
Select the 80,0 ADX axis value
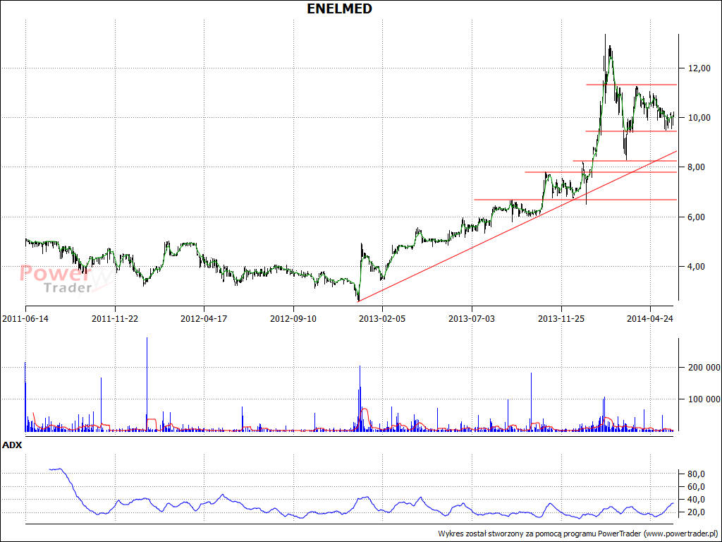[x=697, y=474]
